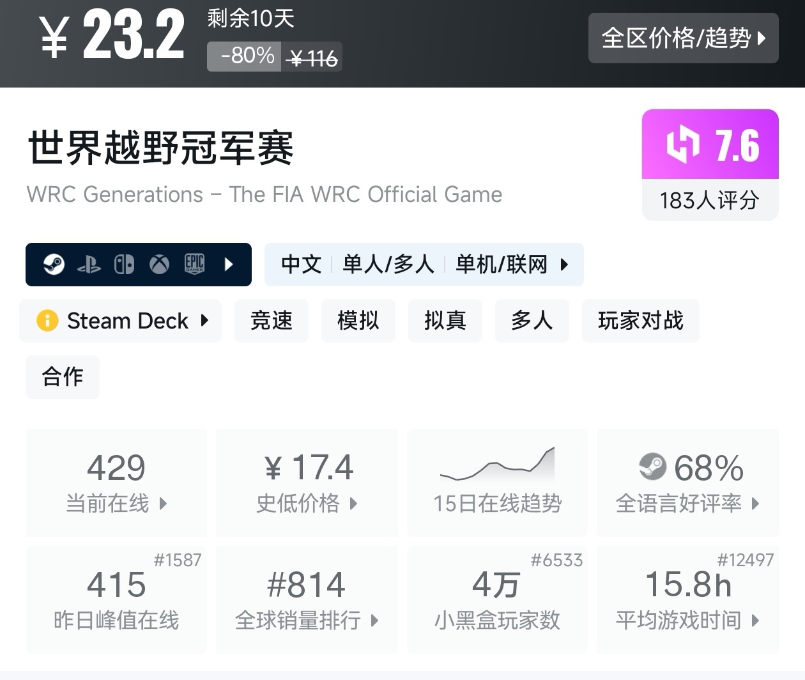Select the 拟真 tag
Screen dimensions: 805x680
[x=445, y=320]
